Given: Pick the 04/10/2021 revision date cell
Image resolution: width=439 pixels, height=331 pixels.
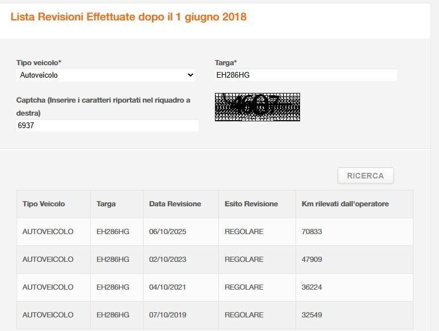Looking at the screenshot, I should [x=167, y=287].
